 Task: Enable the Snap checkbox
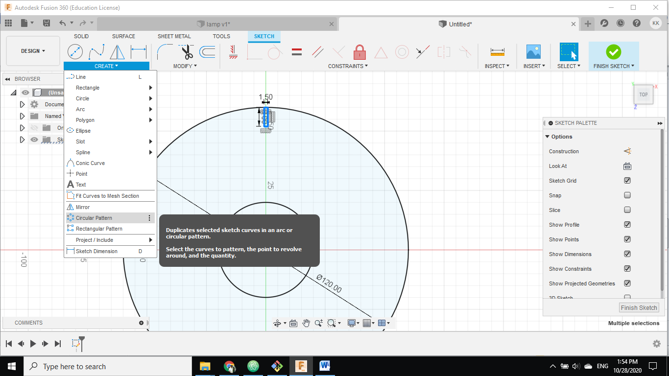tap(627, 195)
